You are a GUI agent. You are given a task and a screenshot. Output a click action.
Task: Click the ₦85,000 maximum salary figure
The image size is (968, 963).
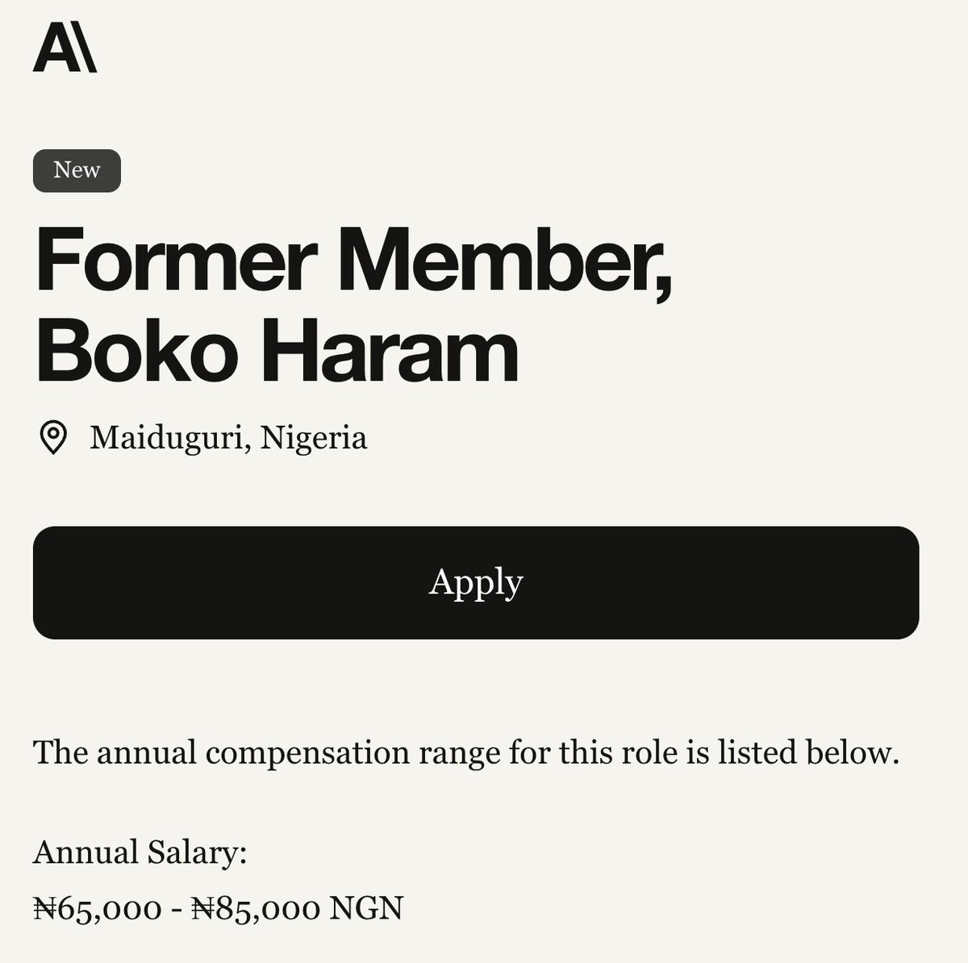[256, 909]
